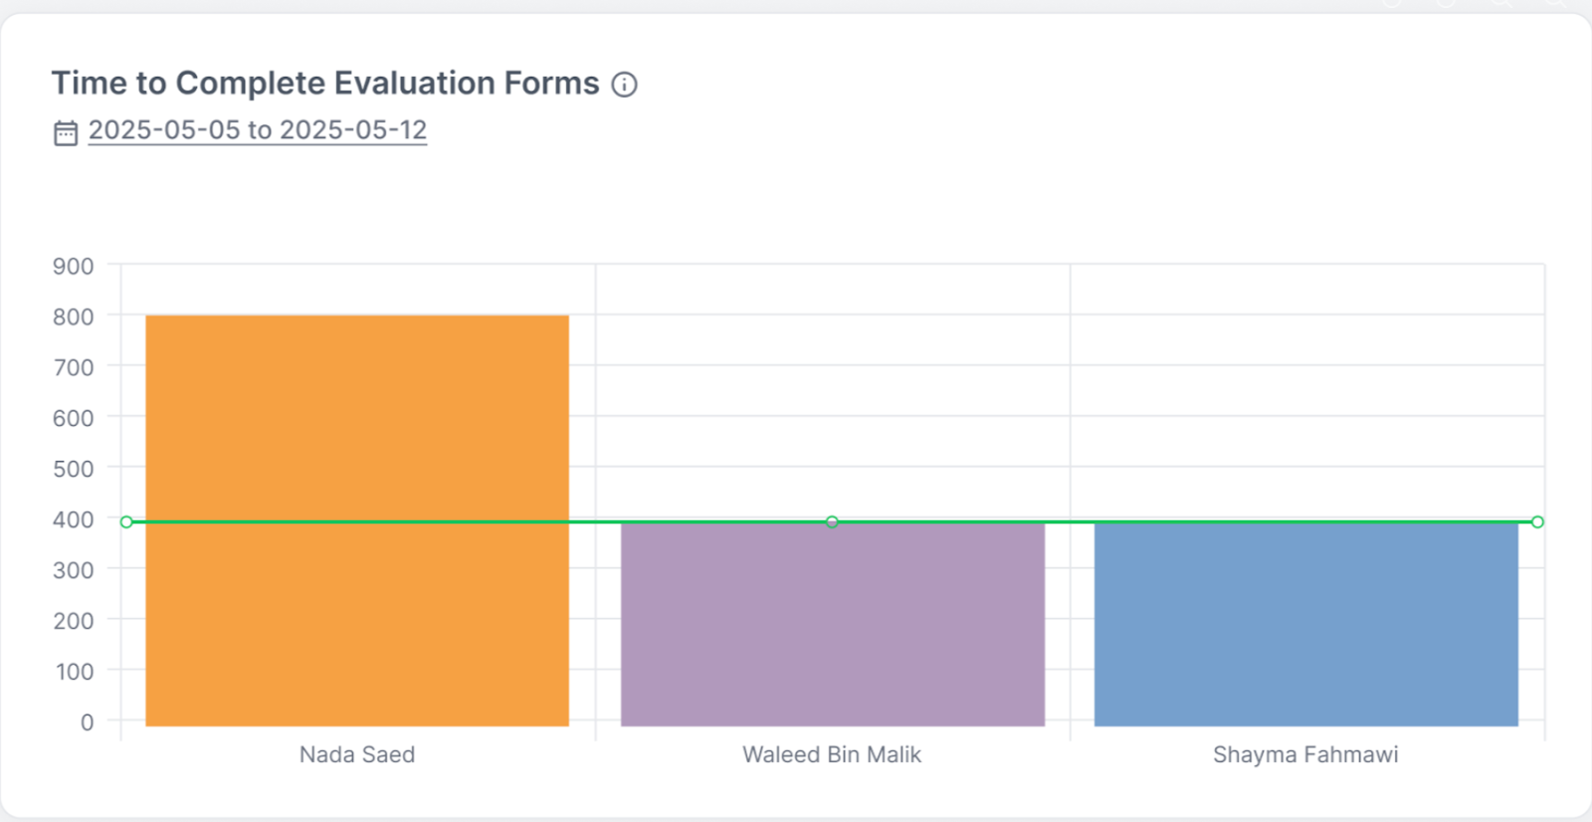Click the middle green line data point
The height and width of the screenshot is (822, 1592).
tap(832, 521)
